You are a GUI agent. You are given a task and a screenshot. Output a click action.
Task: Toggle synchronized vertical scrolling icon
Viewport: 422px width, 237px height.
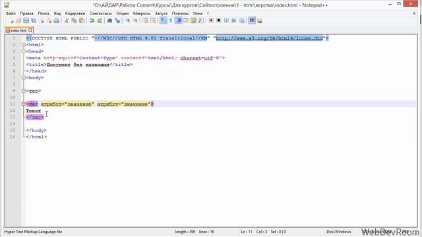point(145,20)
